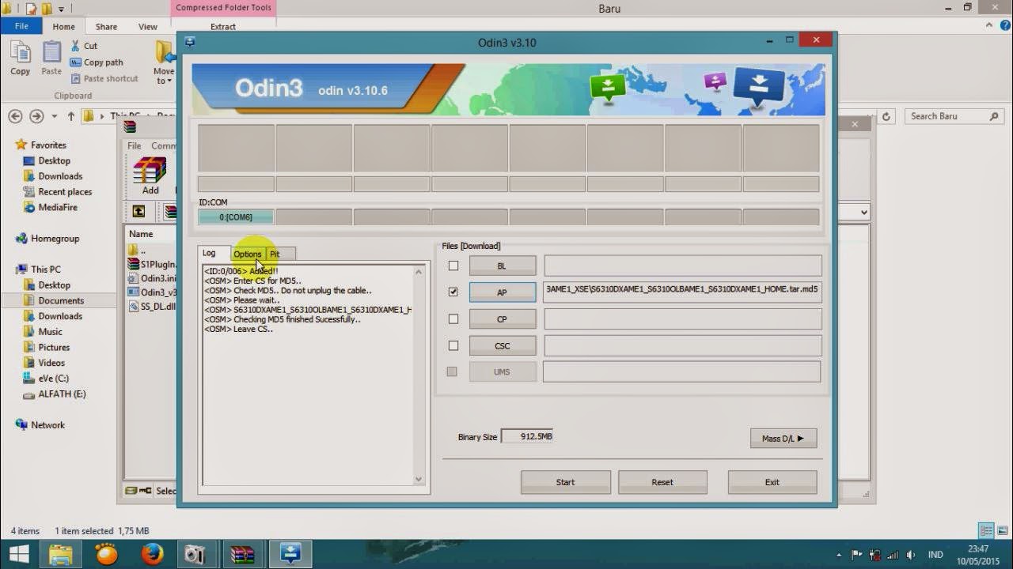Image resolution: width=1013 pixels, height=569 pixels.
Task: Click the Reset button in Odin
Action: 662,482
